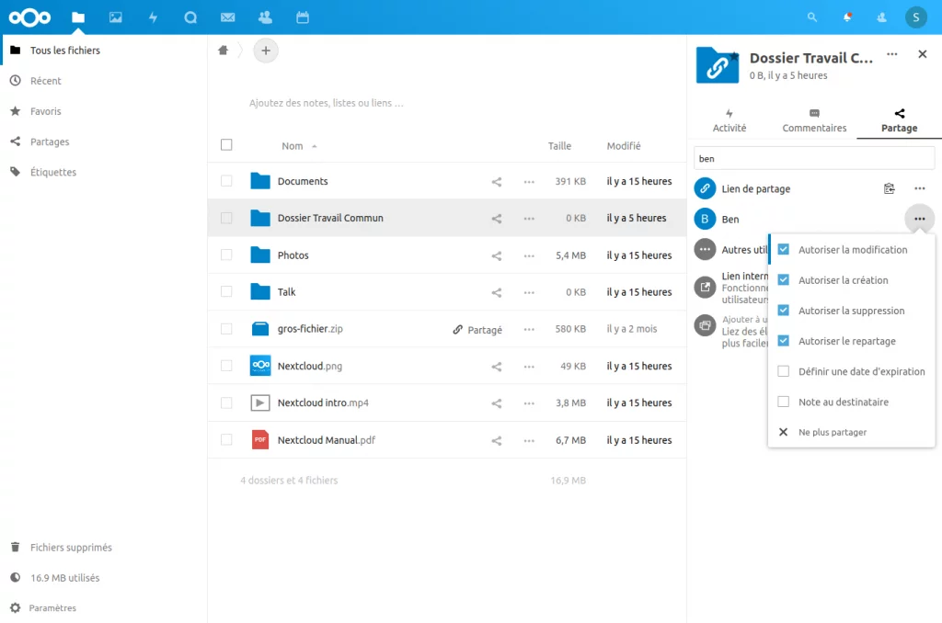The height and width of the screenshot is (623, 942).
Task: Sort files by Modifié column
Action: point(624,146)
